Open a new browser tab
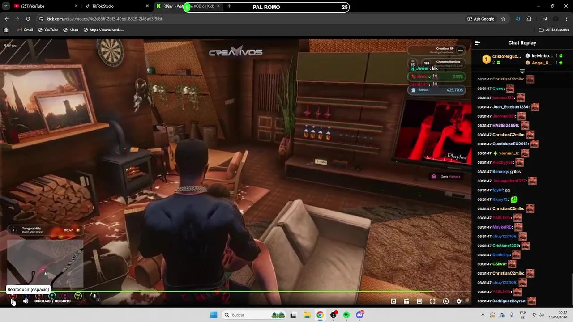 tap(229, 6)
